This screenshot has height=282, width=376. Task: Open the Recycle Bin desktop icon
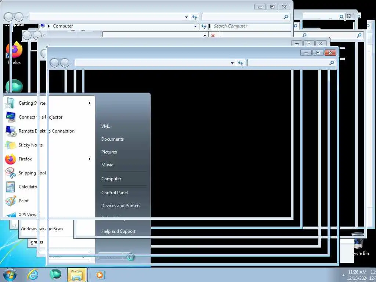pyautogui.click(x=359, y=243)
